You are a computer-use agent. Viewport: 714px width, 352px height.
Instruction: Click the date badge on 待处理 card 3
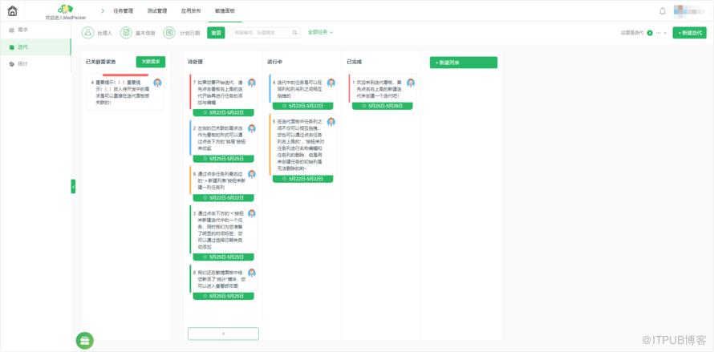pos(224,257)
